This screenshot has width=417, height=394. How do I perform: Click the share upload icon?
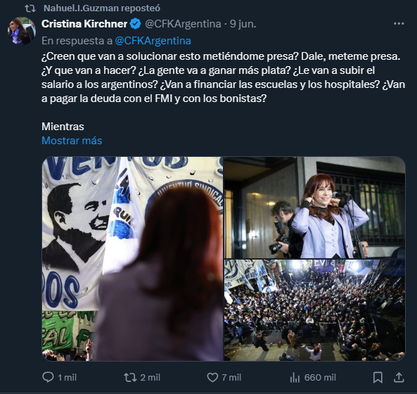[x=399, y=377]
